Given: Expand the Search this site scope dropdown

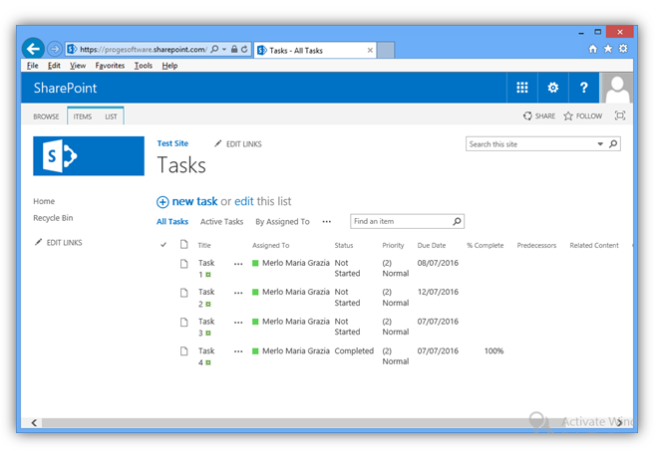Looking at the screenshot, I should point(600,144).
